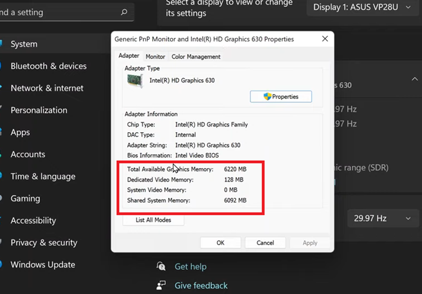Click the Chip Type value Intel(R) HD Graphics Family
The image size is (422, 294).
tap(211, 125)
